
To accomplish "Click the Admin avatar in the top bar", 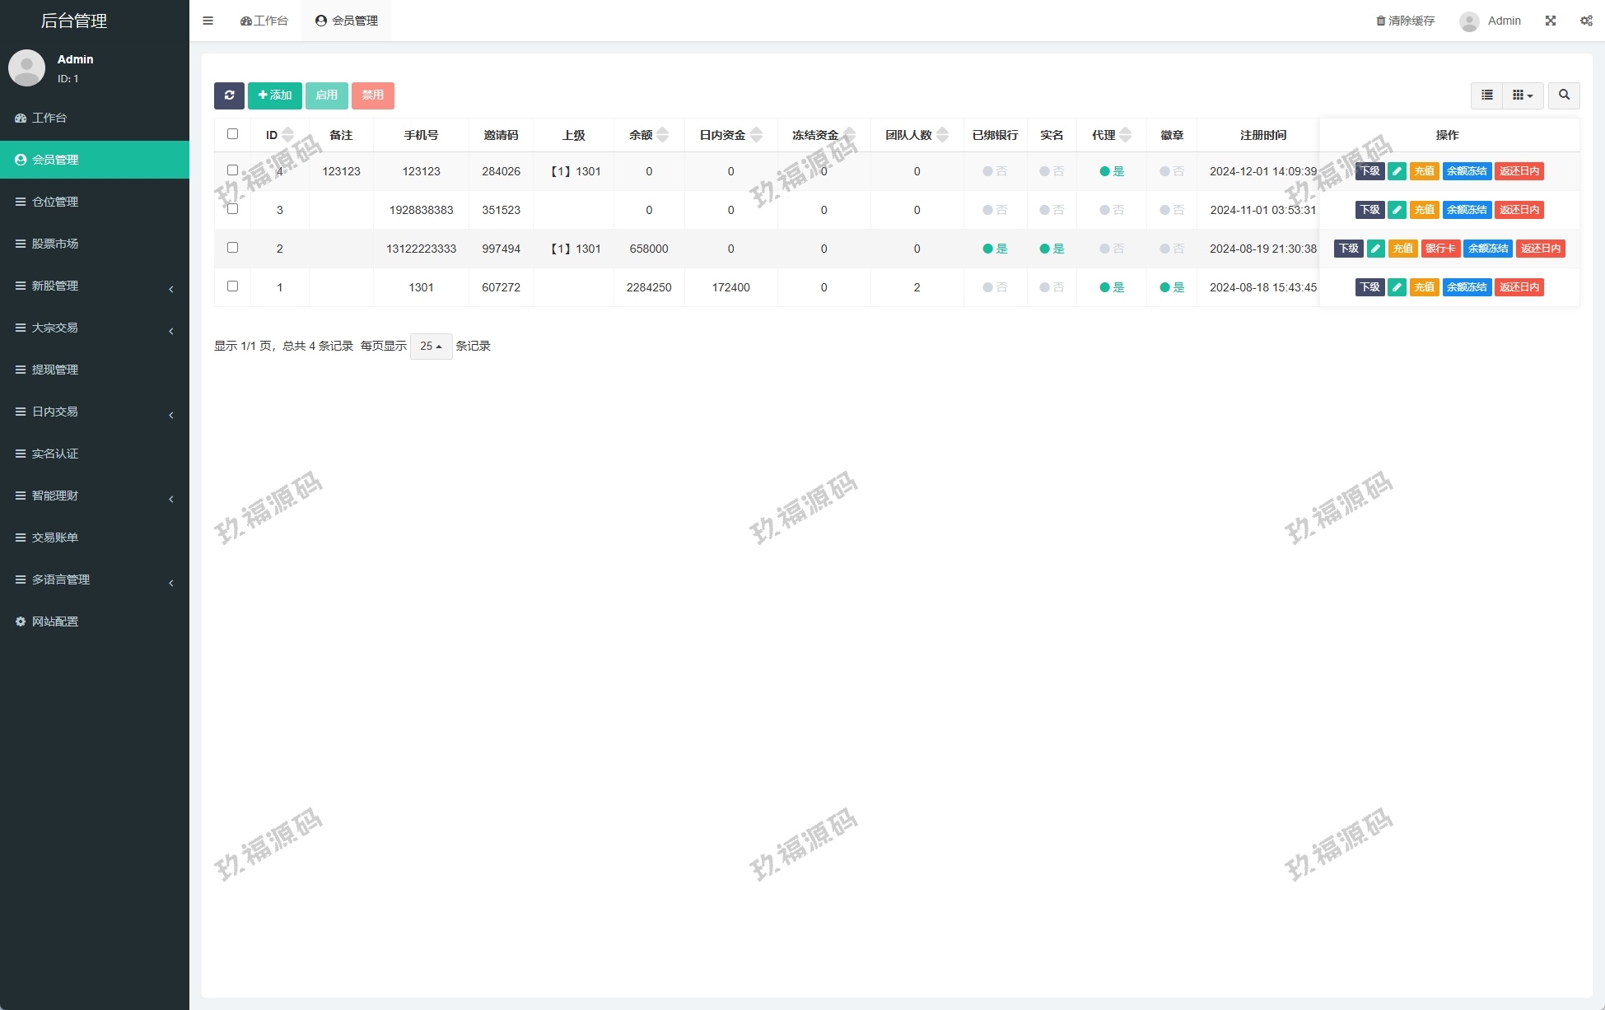I will [1469, 21].
